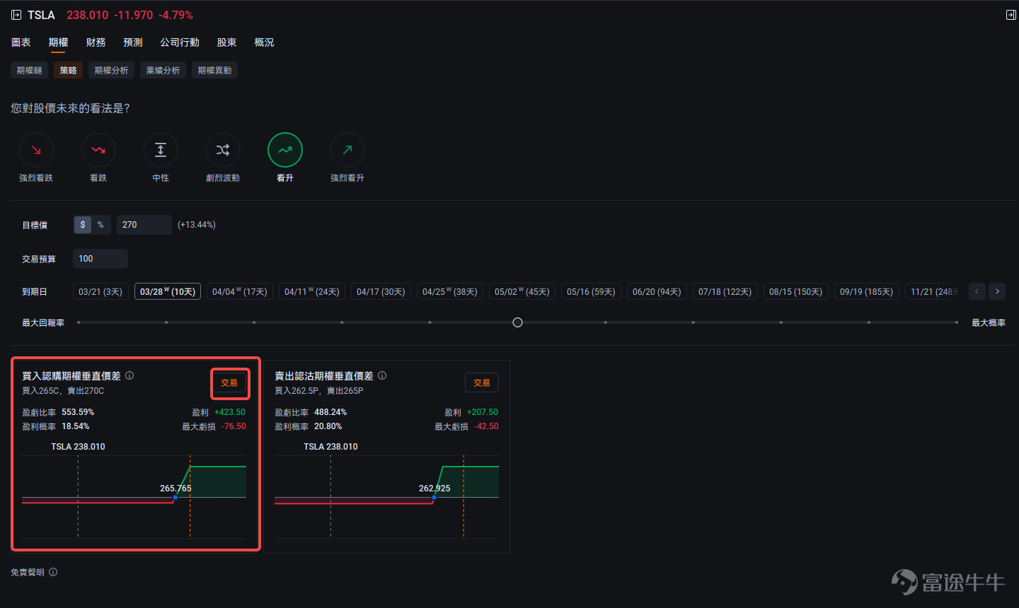The height and width of the screenshot is (608, 1019).
Task: Open the 期權 options tab
Action: [58, 42]
